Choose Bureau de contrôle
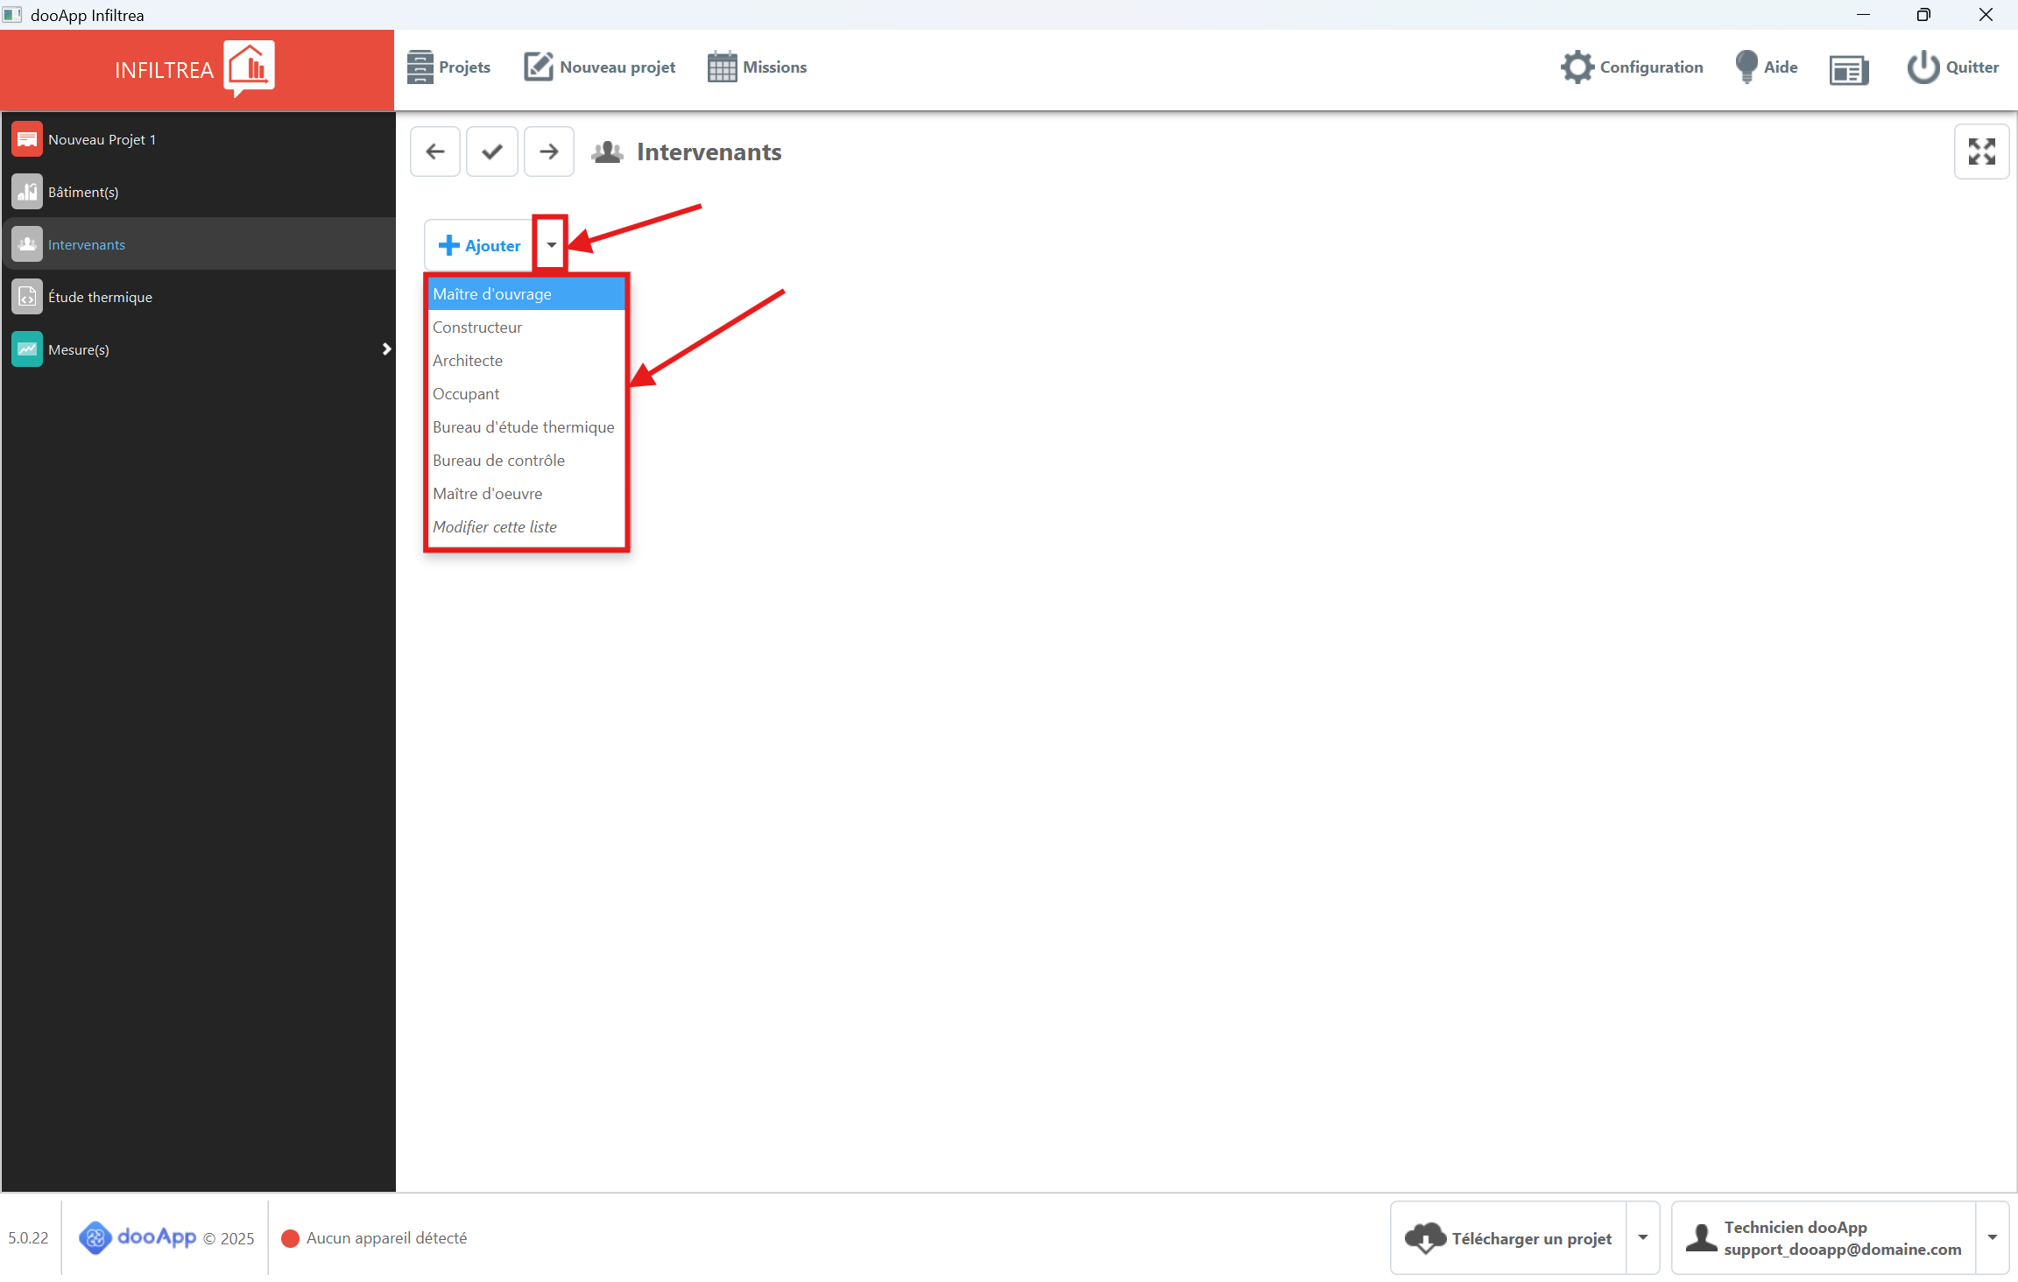The width and height of the screenshot is (2018, 1282). (x=526, y=461)
